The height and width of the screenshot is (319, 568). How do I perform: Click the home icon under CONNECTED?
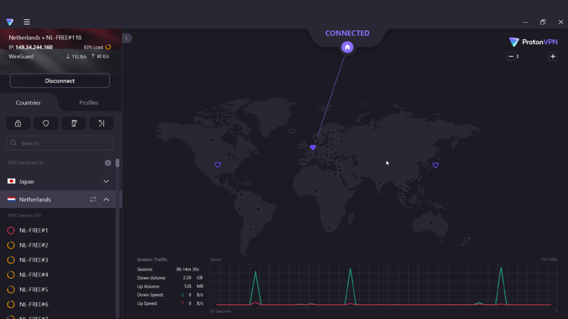(x=347, y=47)
